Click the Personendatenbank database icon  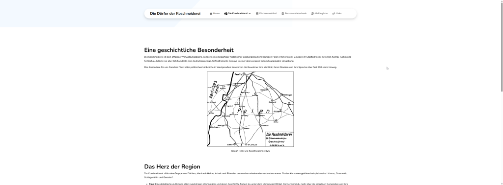(x=282, y=13)
